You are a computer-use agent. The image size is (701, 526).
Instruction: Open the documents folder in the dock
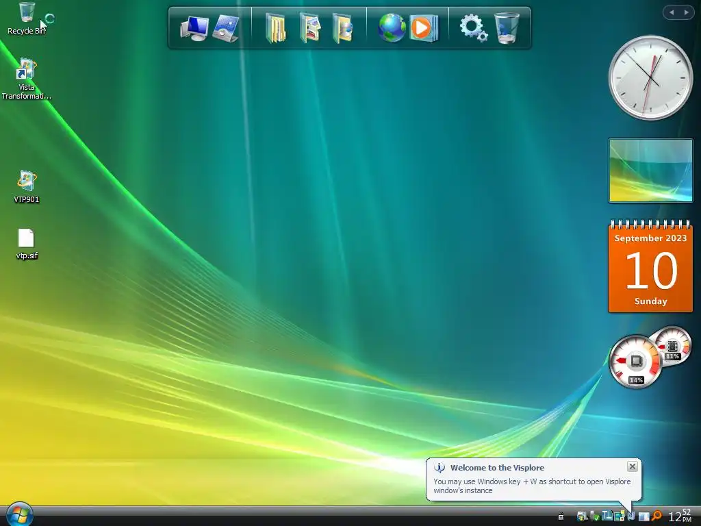tap(276, 28)
